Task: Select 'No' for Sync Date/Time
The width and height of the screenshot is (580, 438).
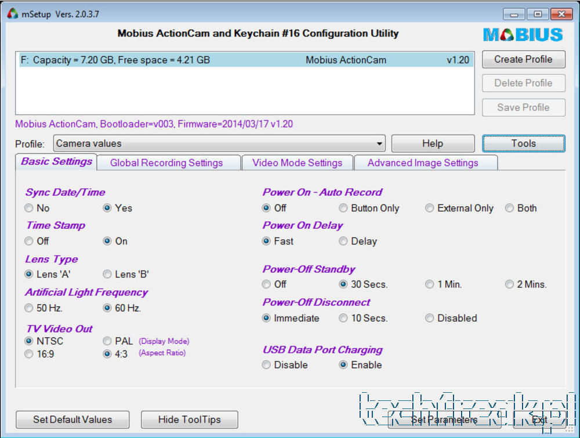Action: pyautogui.click(x=29, y=208)
